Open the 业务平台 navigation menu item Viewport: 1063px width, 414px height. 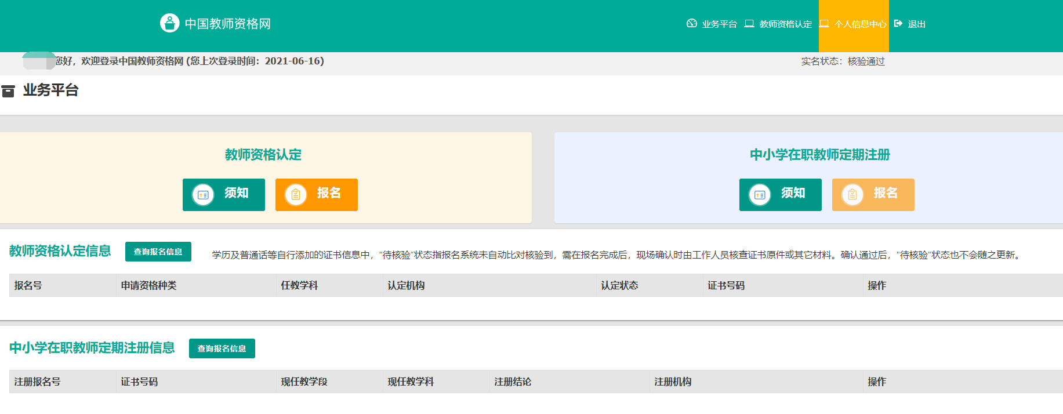pyautogui.click(x=719, y=24)
